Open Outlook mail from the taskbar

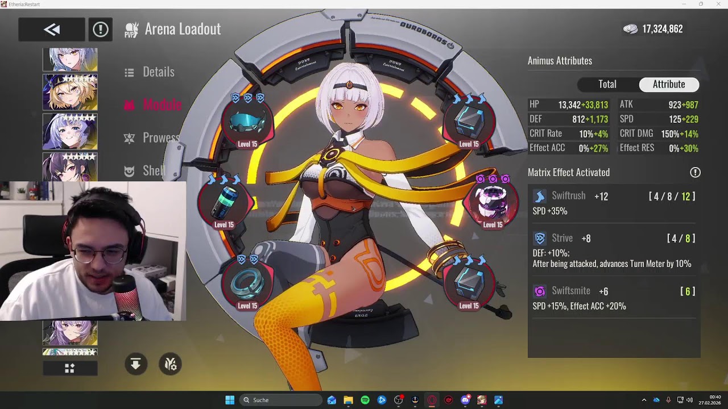point(332,400)
